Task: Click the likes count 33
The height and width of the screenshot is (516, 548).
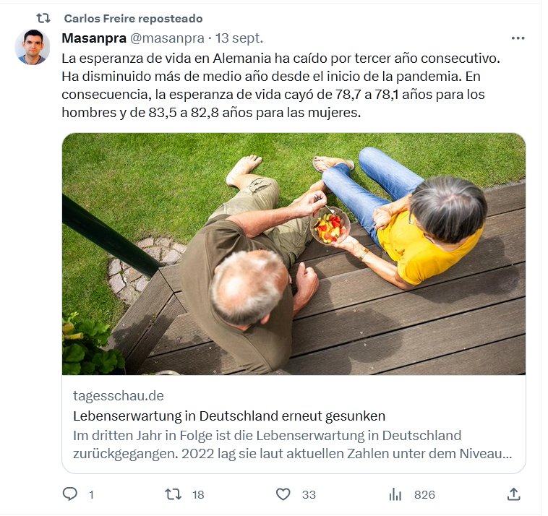Action: 309,495
